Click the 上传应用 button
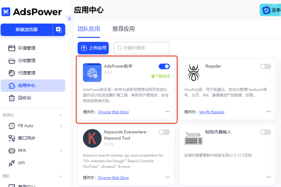 (93, 48)
